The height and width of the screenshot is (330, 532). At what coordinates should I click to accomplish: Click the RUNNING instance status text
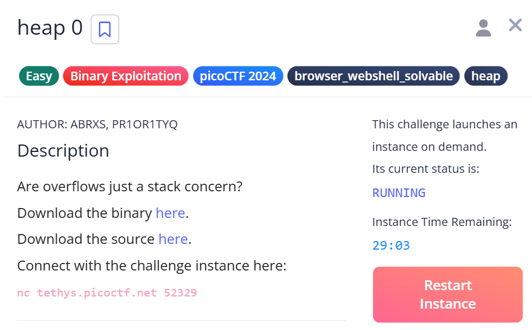tap(399, 193)
